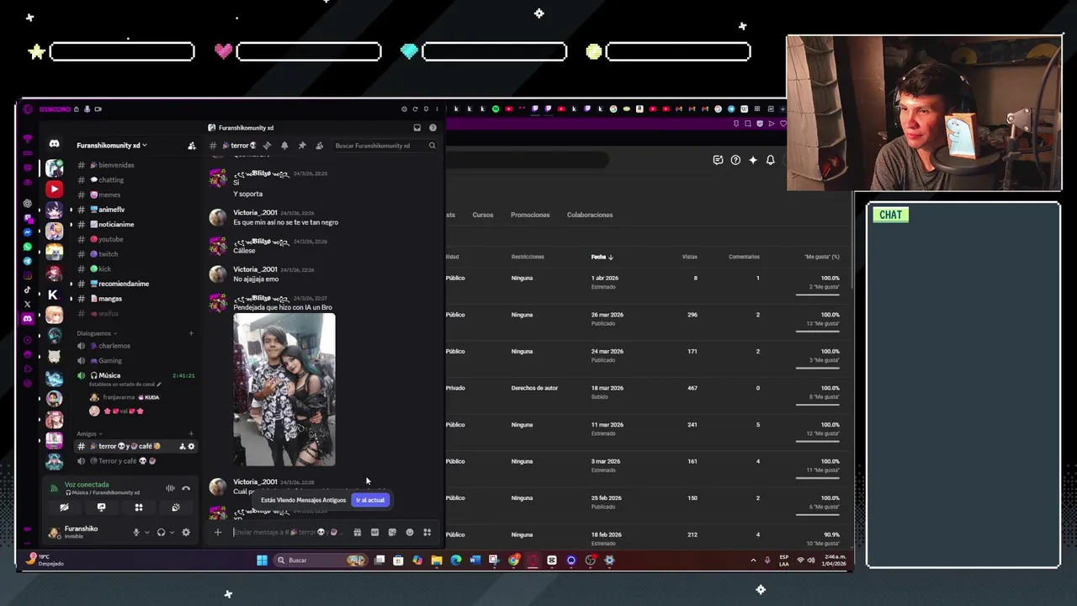Open attachment plus button in message bar
Image resolution: width=1077 pixels, height=606 pixels.
[x=218, y=532]
